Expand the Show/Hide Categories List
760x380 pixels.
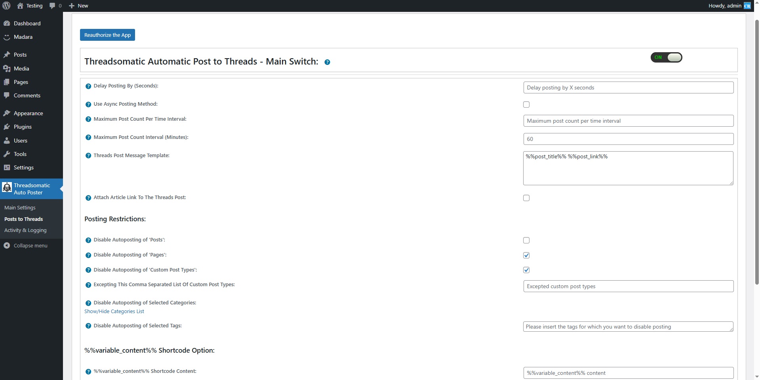pyautogui.click(x=114, y=312)
